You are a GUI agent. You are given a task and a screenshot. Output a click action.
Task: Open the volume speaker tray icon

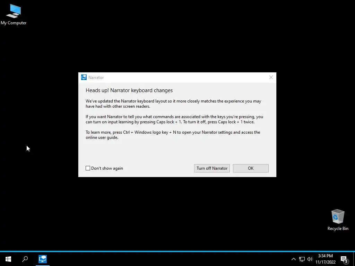click(x=310, y=259)
